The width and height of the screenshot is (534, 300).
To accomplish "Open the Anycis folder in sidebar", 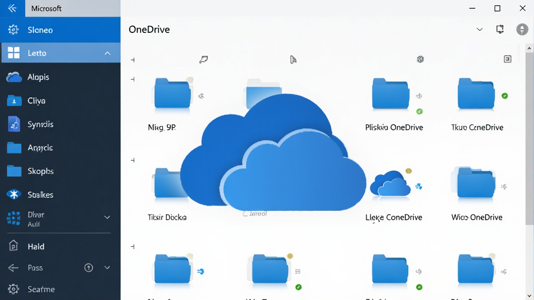I will 60,147.
